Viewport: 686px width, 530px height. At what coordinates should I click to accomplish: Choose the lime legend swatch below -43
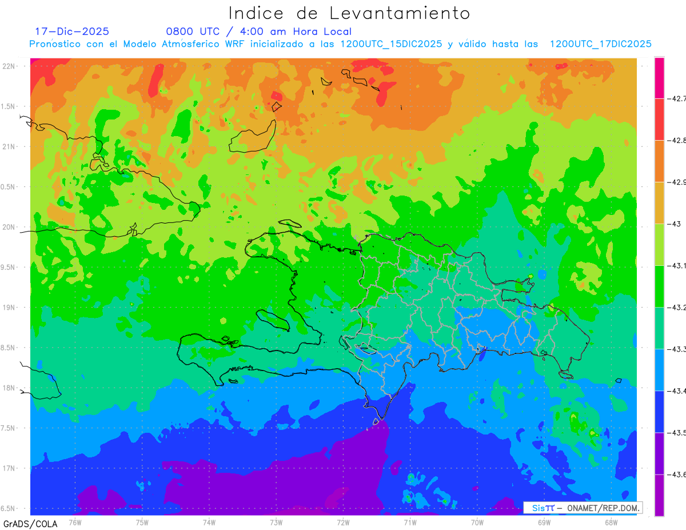click(659, 244)
